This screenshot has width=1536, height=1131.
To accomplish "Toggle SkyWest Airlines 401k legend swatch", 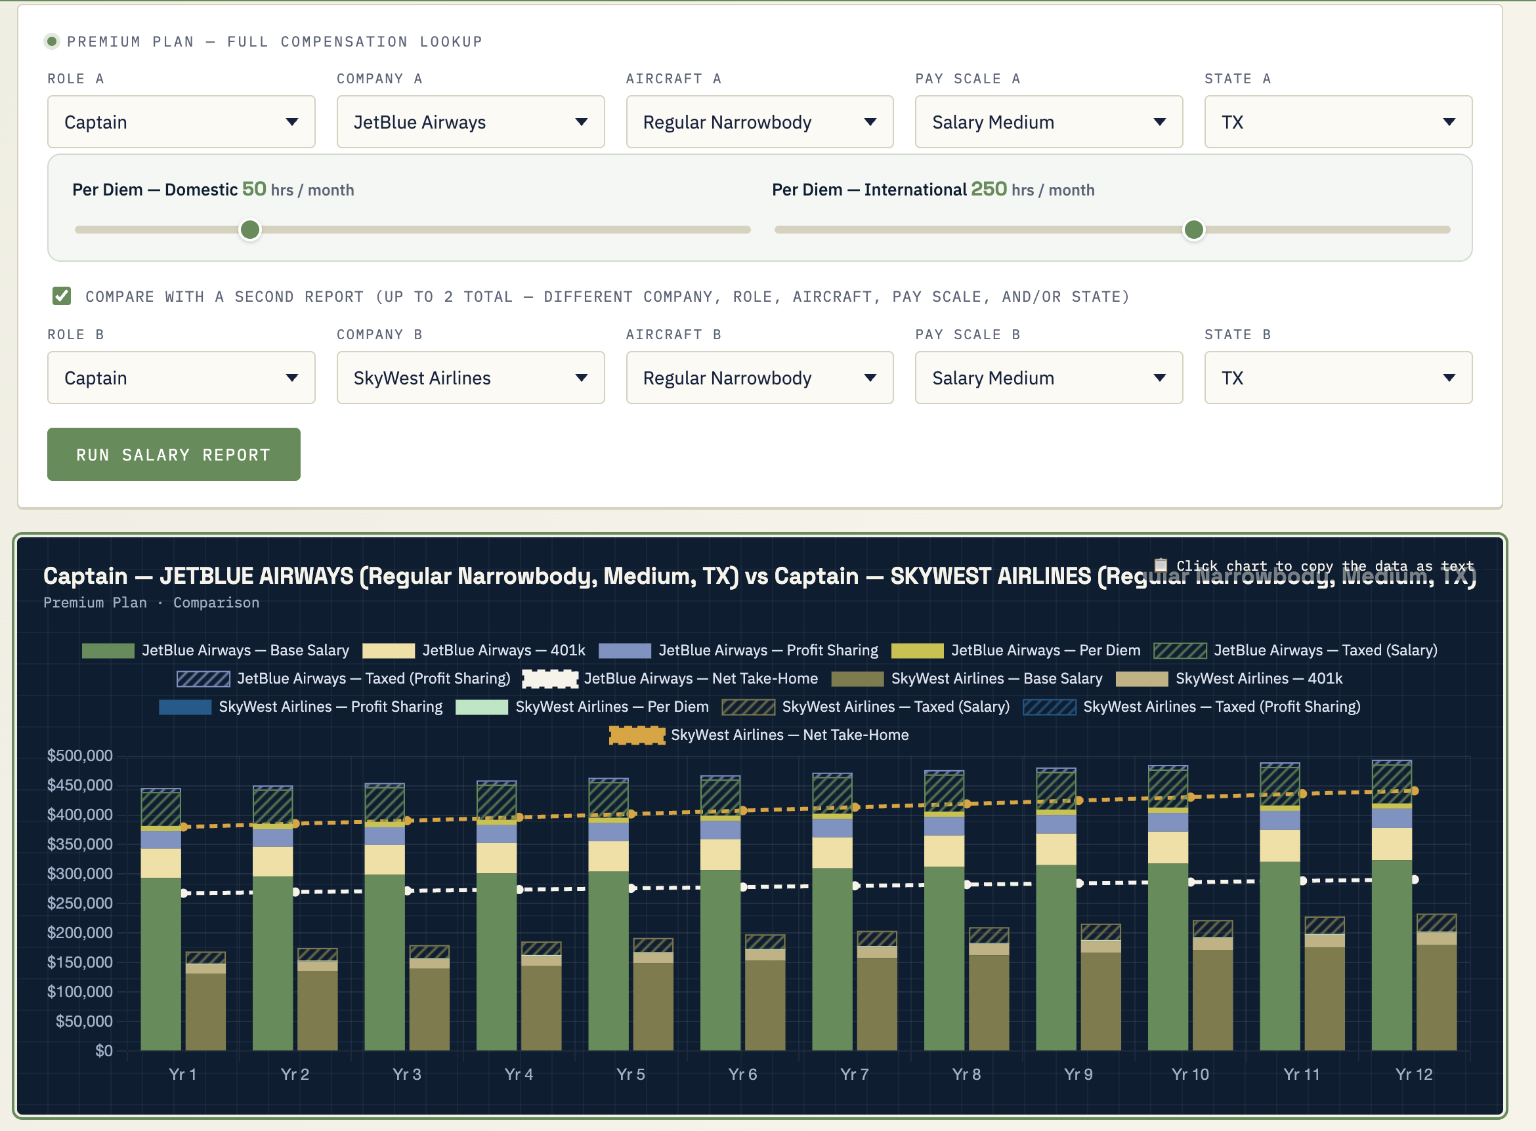I will coord(1141,678).
